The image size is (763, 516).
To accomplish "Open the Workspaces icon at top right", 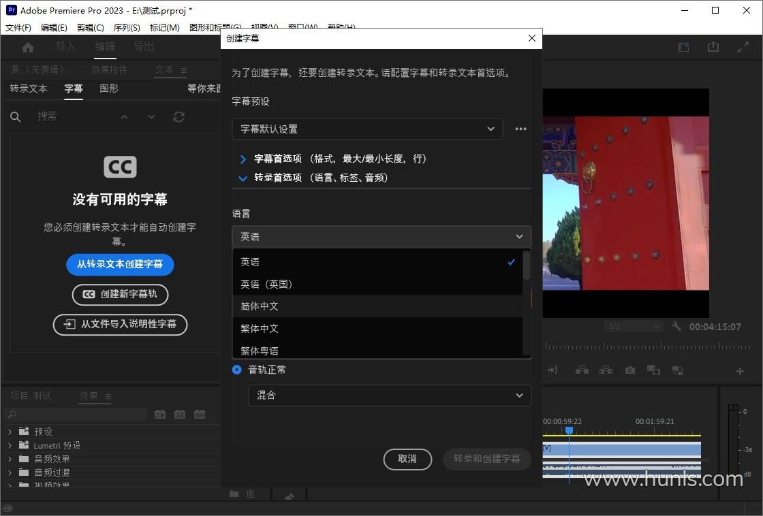I will (x=683, y=47).
